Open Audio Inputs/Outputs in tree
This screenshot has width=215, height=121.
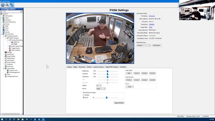click(17, 46)
